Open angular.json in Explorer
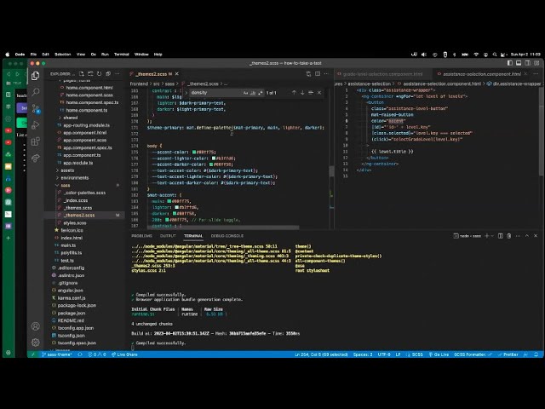The width and height of the screenshot is (545, 409). 84,291
